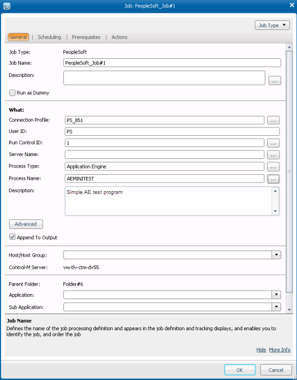
Task: Enable the Run as Dummy checkbox
Action: point(12,93)
